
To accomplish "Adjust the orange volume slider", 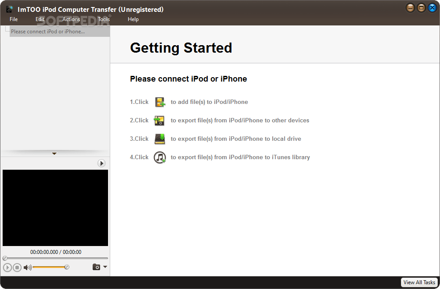I will [50, 267].
